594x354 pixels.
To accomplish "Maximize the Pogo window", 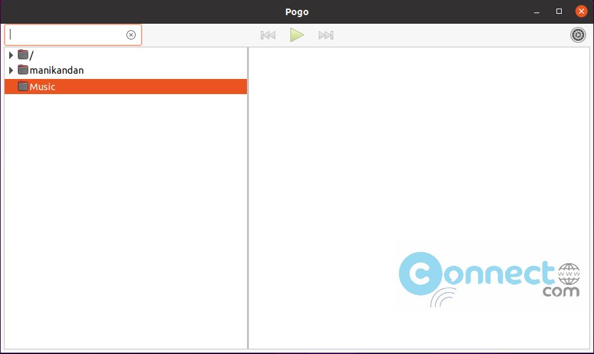I will pyautogui.click(x=559, y=11).
